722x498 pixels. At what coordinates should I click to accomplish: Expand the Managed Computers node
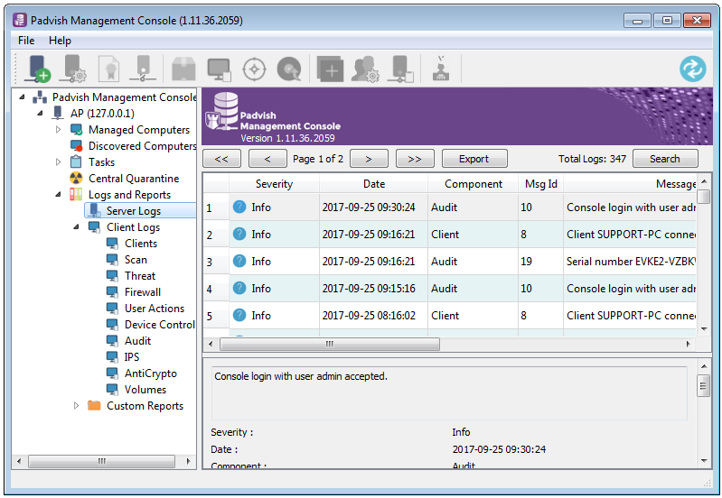(58, 130)
